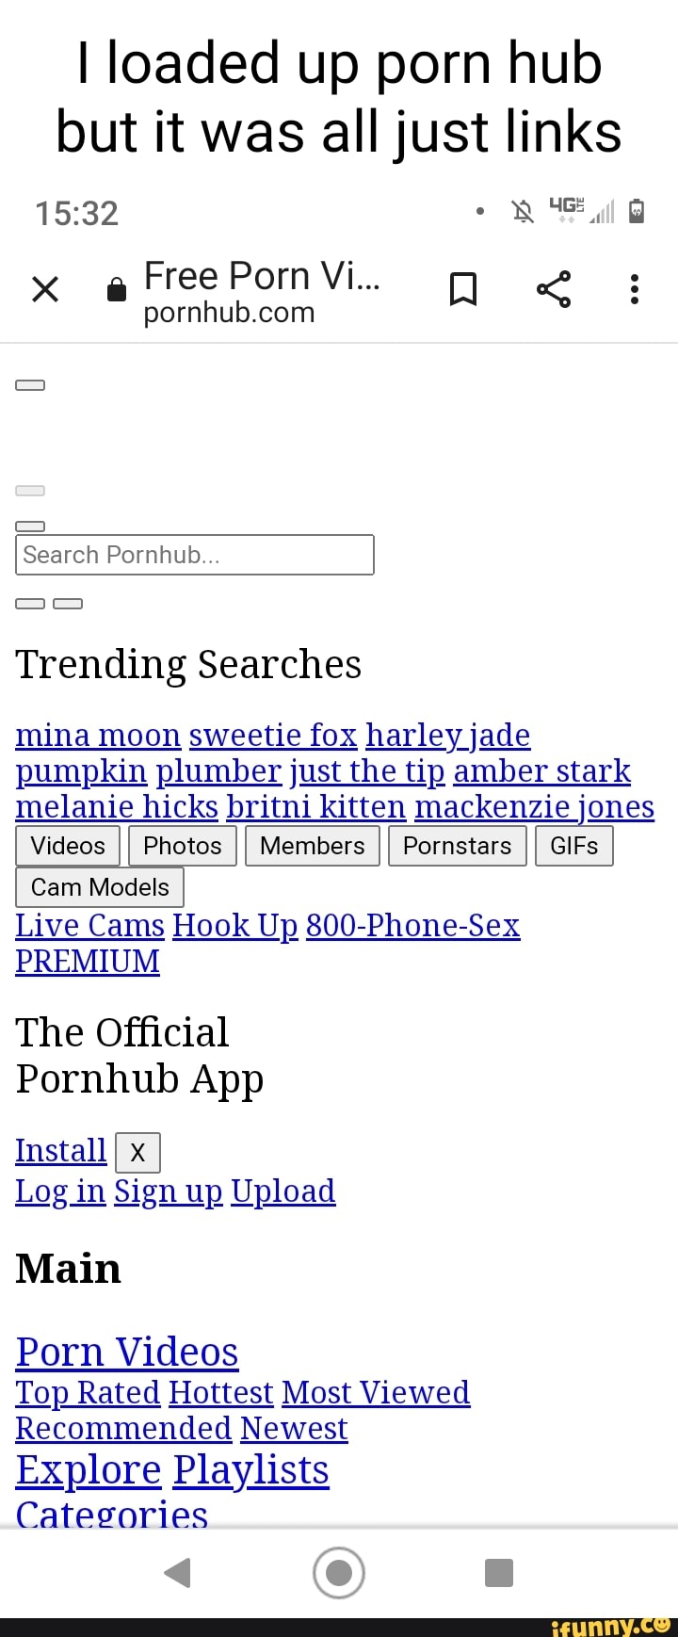Tap the Android recents square button
Image resolution: width=678 pixels, height=1637 pixels.
point(499,1572)
